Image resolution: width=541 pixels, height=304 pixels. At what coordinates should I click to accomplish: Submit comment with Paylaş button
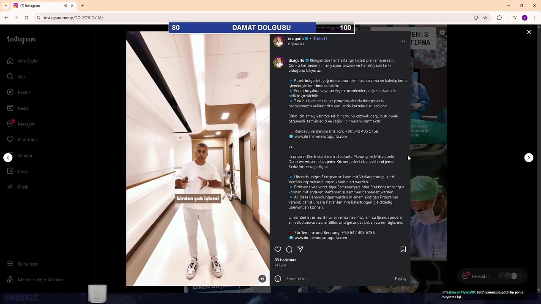pyautogui.click(x=400, y=279)
